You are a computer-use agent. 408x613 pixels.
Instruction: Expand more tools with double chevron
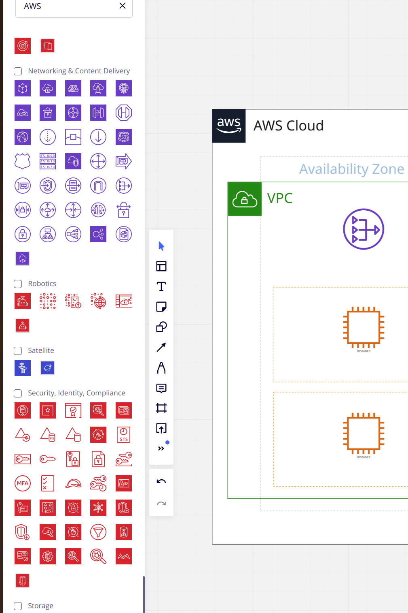coord(161,449)
